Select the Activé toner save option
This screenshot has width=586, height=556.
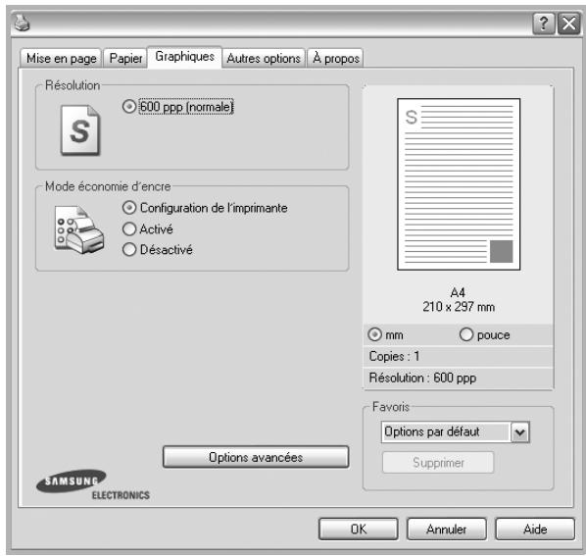click(x=129, y=228)
